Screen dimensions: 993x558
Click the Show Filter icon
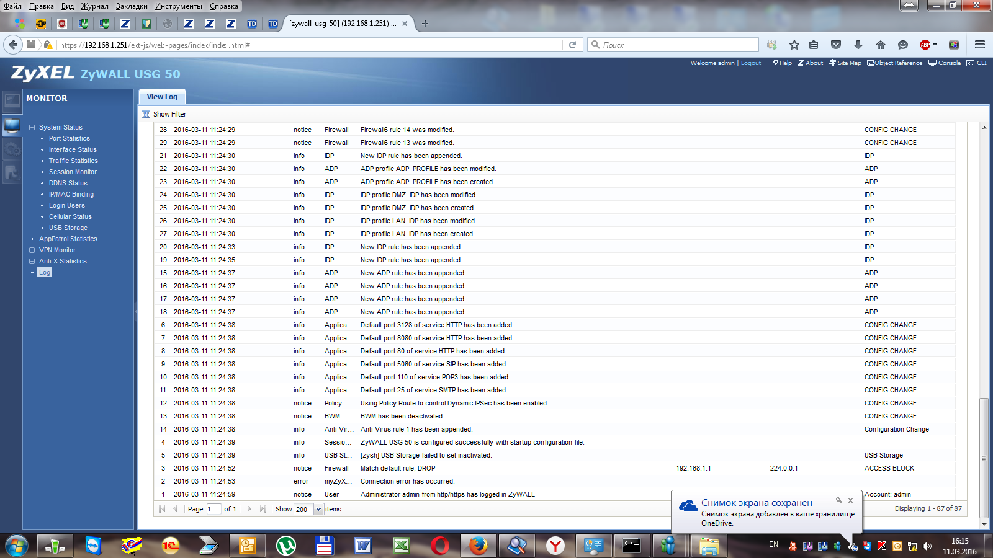(x=146, y=114)
